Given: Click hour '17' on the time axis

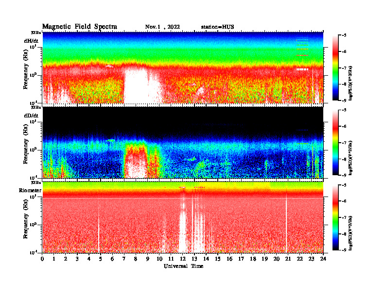Looking at the screenshot, I should point(241,259).
